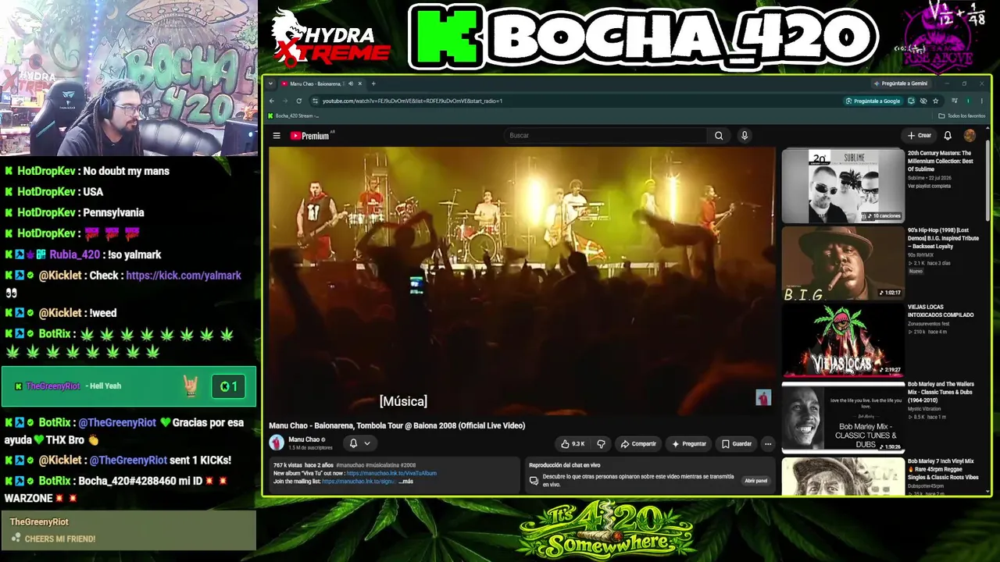The width and height of the screenshot is (1000, 562).
Task: Open the kick.com/yalmark chat link
Action: [x=184, y=276]
